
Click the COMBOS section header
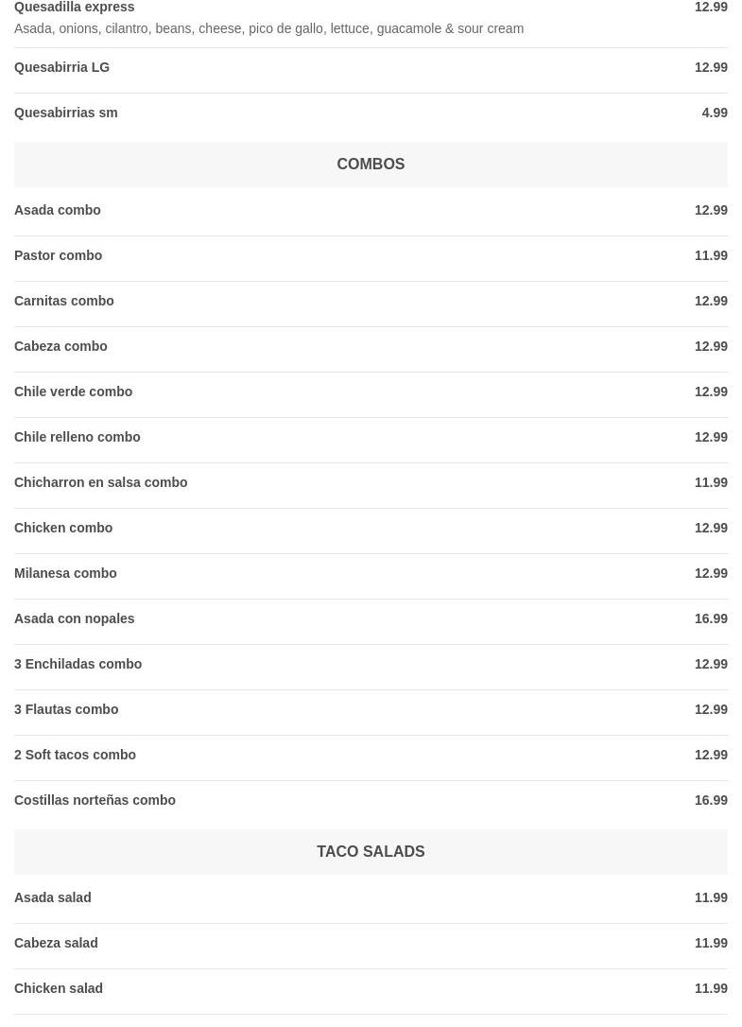[371, 164]
